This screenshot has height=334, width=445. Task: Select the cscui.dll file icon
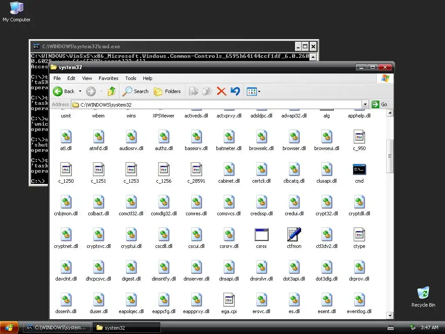pyautogui.click(x=196, y=234)
